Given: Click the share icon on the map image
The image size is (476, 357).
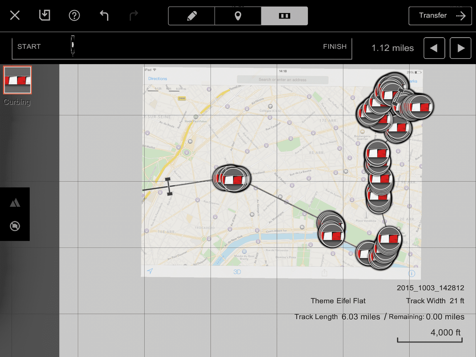Looking at the screenshot, I should pos(324,273).
